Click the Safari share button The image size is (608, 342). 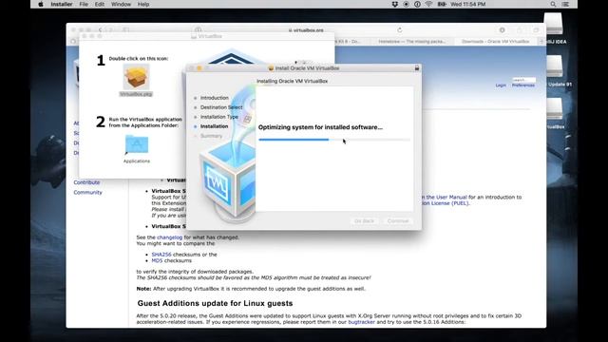[520, 29]
